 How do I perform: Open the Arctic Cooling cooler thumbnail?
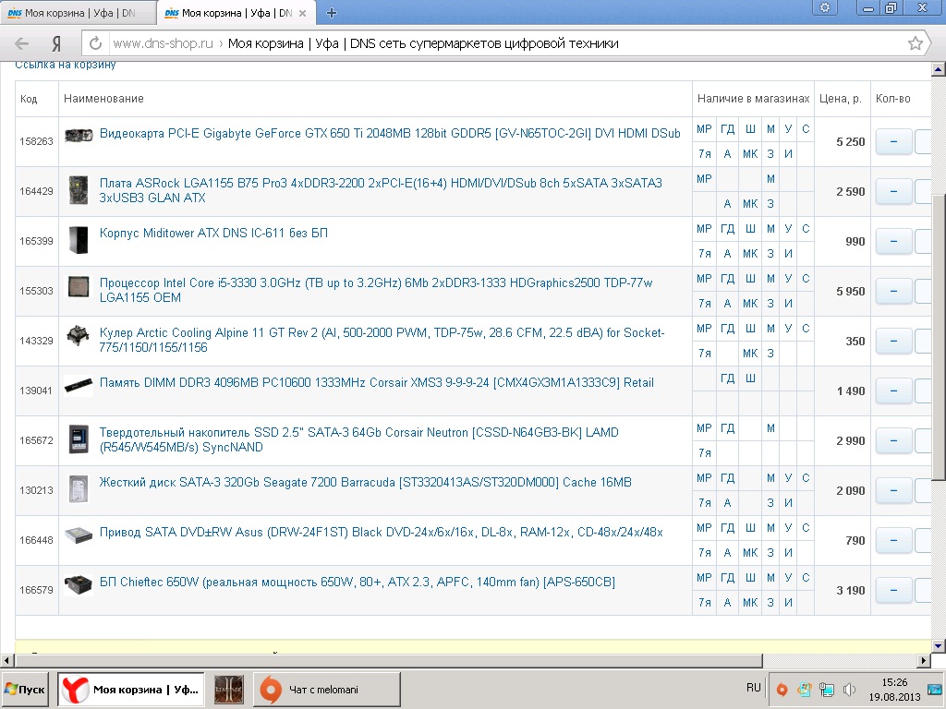[x=79, y=336]
